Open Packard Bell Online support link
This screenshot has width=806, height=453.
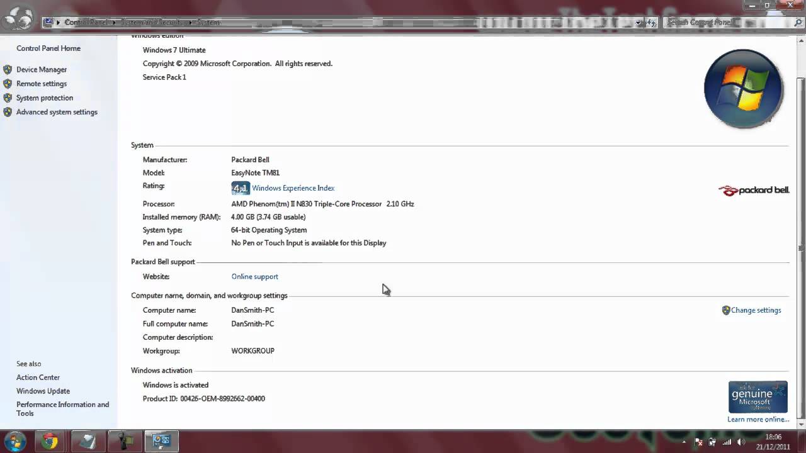coord(254,277)
